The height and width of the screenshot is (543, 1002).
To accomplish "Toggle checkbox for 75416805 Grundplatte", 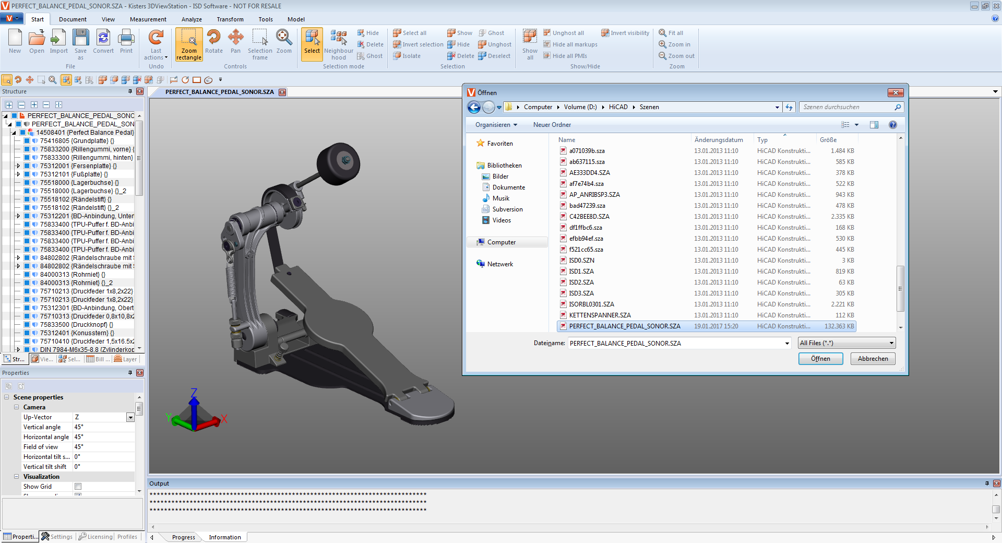I will 27,141.
